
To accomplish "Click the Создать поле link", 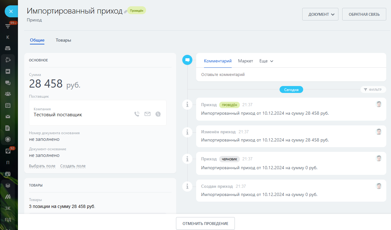I will tap(73, 166).
